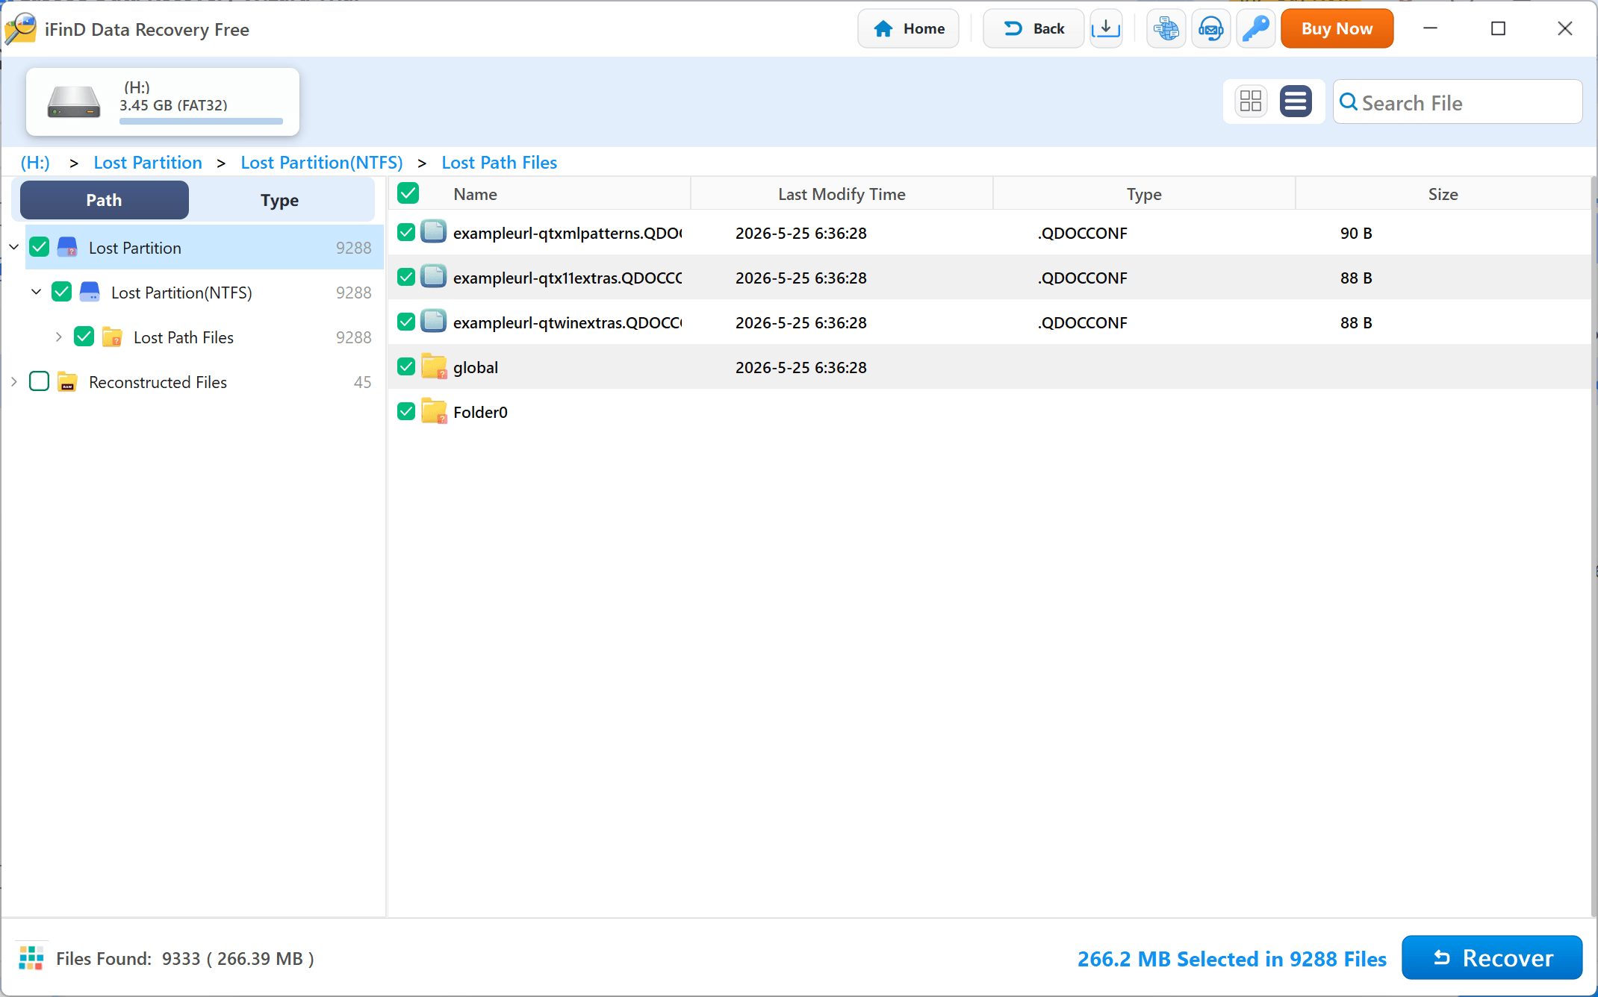Switch to thumbnail grid view

[1251, 101]
